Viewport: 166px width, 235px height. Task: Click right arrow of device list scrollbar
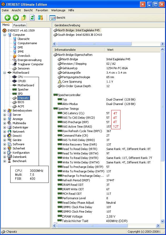[x=162, y=44]
